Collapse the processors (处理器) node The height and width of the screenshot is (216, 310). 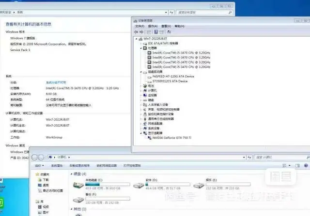tap(141, 48)
